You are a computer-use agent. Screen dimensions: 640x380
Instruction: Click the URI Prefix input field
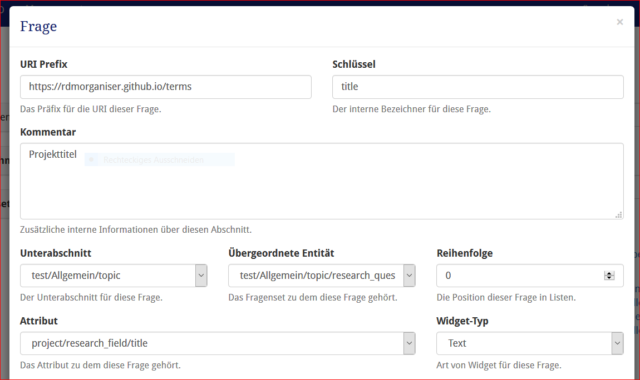tap(166, 87)
